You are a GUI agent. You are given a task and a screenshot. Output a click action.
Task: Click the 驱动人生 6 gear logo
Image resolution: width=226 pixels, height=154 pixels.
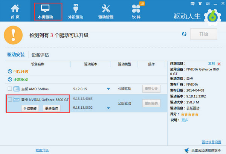point(212,17)
